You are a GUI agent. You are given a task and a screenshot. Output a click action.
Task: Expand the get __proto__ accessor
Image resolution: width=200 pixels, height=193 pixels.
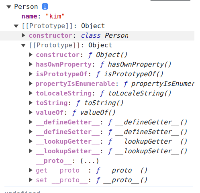(31, 170)
